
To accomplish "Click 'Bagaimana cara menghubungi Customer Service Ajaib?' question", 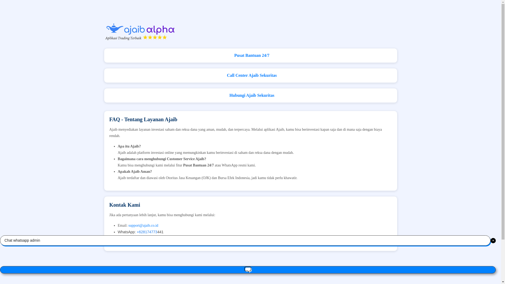I will point(162,159).
